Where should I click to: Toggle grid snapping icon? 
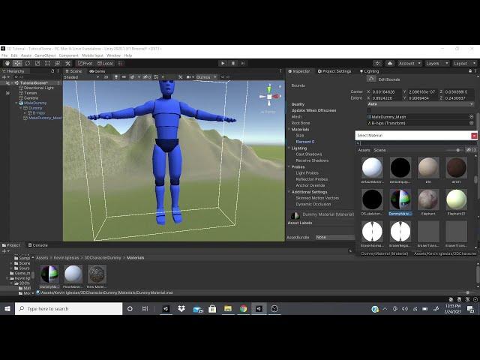120,63
